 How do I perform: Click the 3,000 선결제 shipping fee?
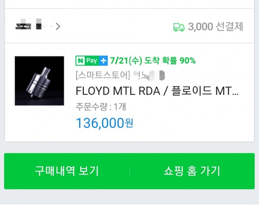pyautogui.click(x=215, y=27)
